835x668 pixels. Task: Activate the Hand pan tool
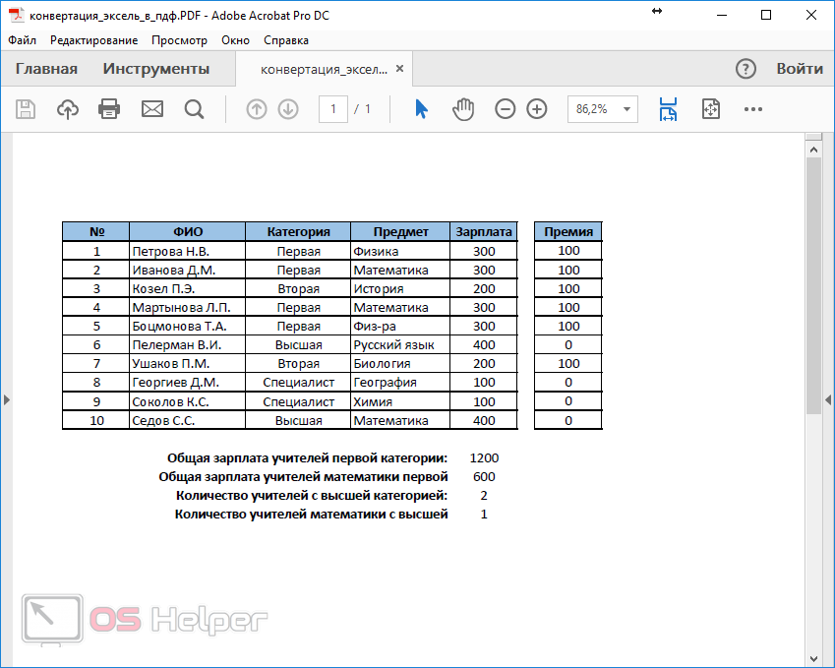pyautogui.click(x=463, y=109)
